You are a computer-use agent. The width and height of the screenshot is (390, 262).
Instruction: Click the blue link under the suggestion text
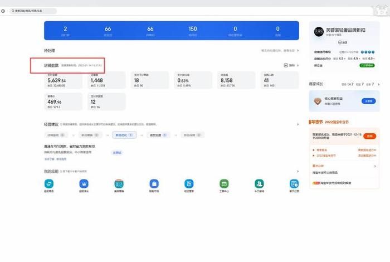click(55, 159)
